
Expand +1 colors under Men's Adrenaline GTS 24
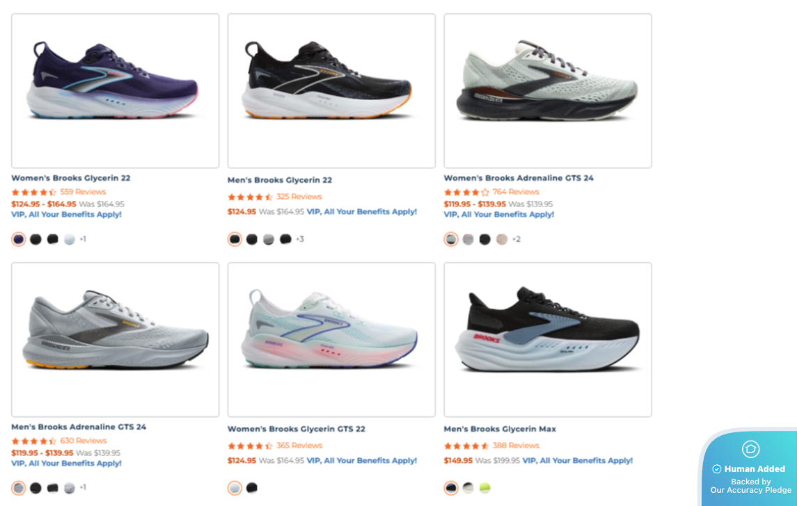click(x=83, y=488)
